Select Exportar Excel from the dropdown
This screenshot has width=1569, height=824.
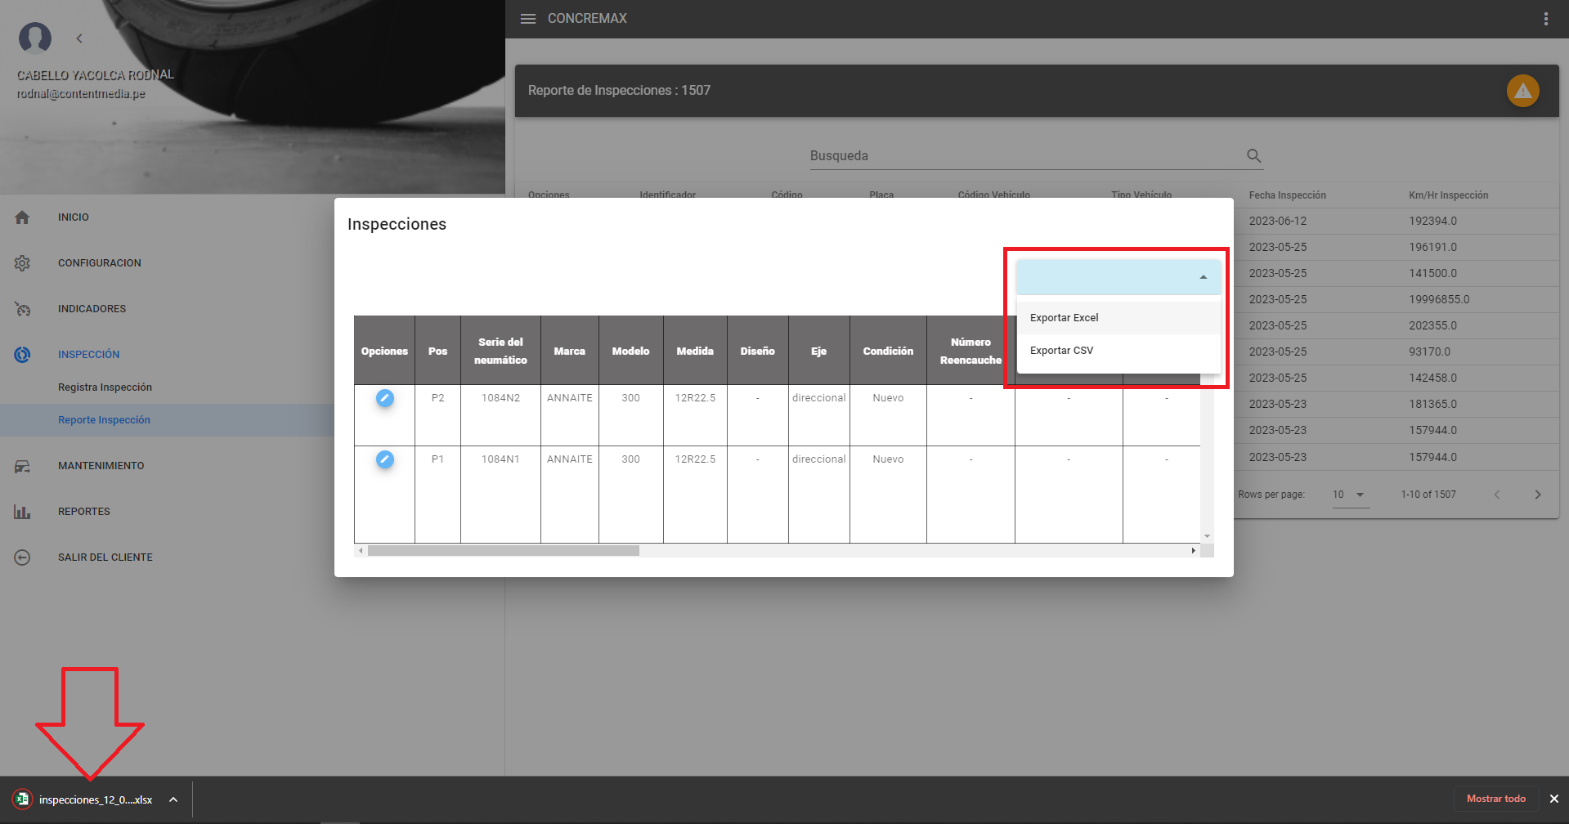pos(1064,318)
